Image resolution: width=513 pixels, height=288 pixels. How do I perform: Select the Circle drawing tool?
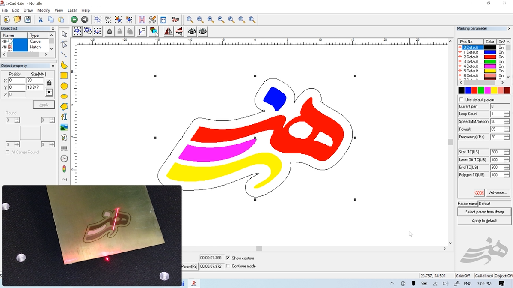point(64,86)
